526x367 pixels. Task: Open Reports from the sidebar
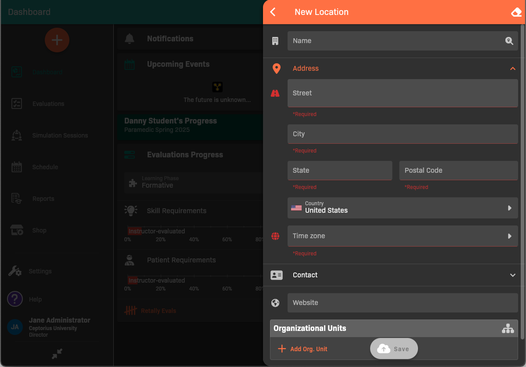point(43,199)
